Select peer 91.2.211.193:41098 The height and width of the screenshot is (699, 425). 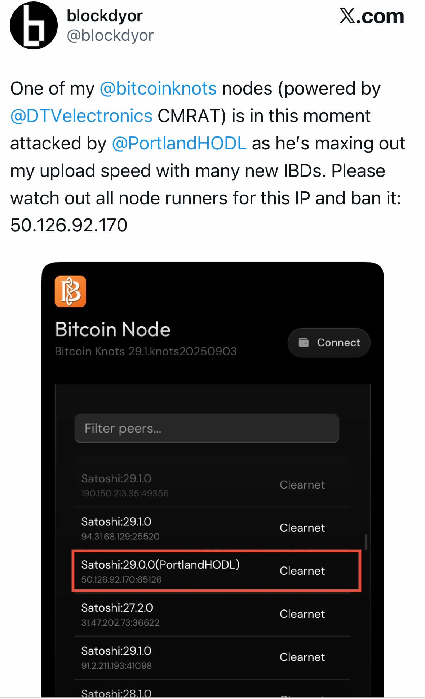tap(213, 657)
